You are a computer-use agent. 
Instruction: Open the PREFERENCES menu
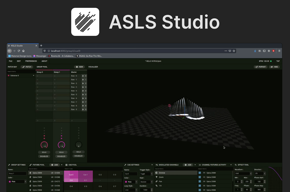click(31, 61)
